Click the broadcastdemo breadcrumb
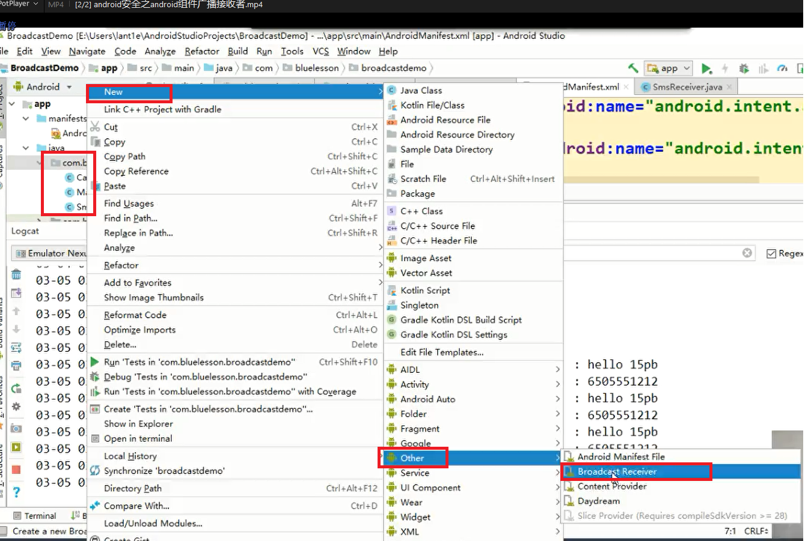 pyautogui.click(x=388, y=68)
